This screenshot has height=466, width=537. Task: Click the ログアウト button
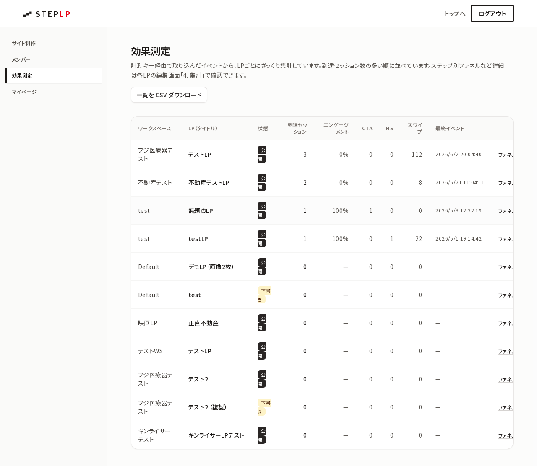[492, 13]
